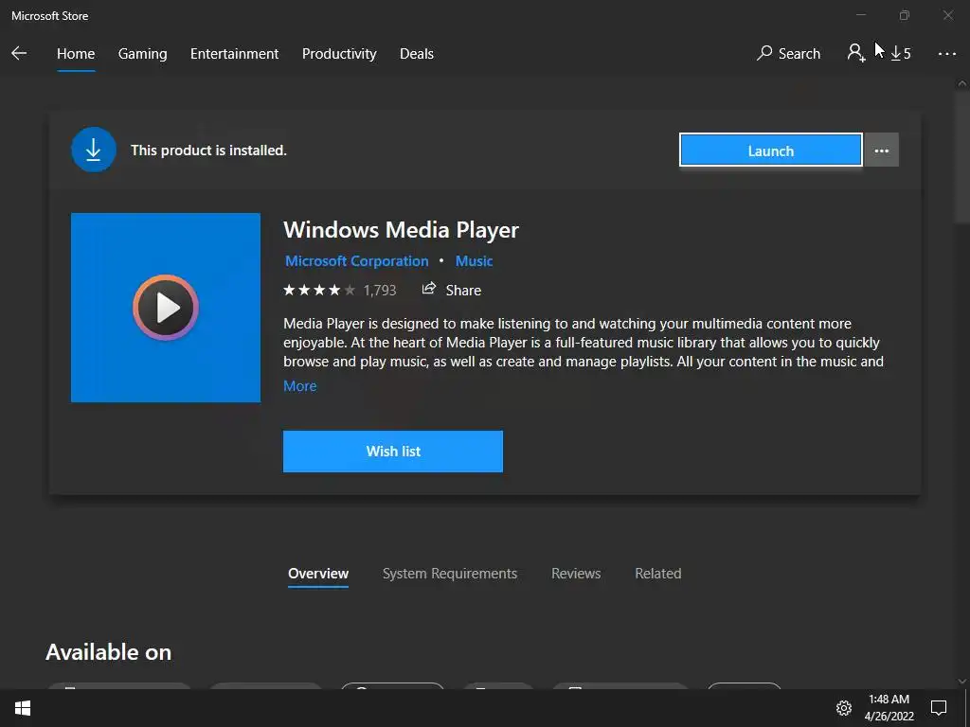Minimize the Microsoft Store window
Viewport: 970px width, 727px height.
(x=860, y=15)
